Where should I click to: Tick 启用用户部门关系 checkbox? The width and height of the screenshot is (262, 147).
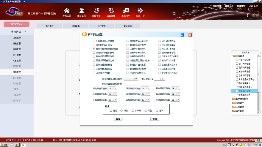click(x=94, y=45)
